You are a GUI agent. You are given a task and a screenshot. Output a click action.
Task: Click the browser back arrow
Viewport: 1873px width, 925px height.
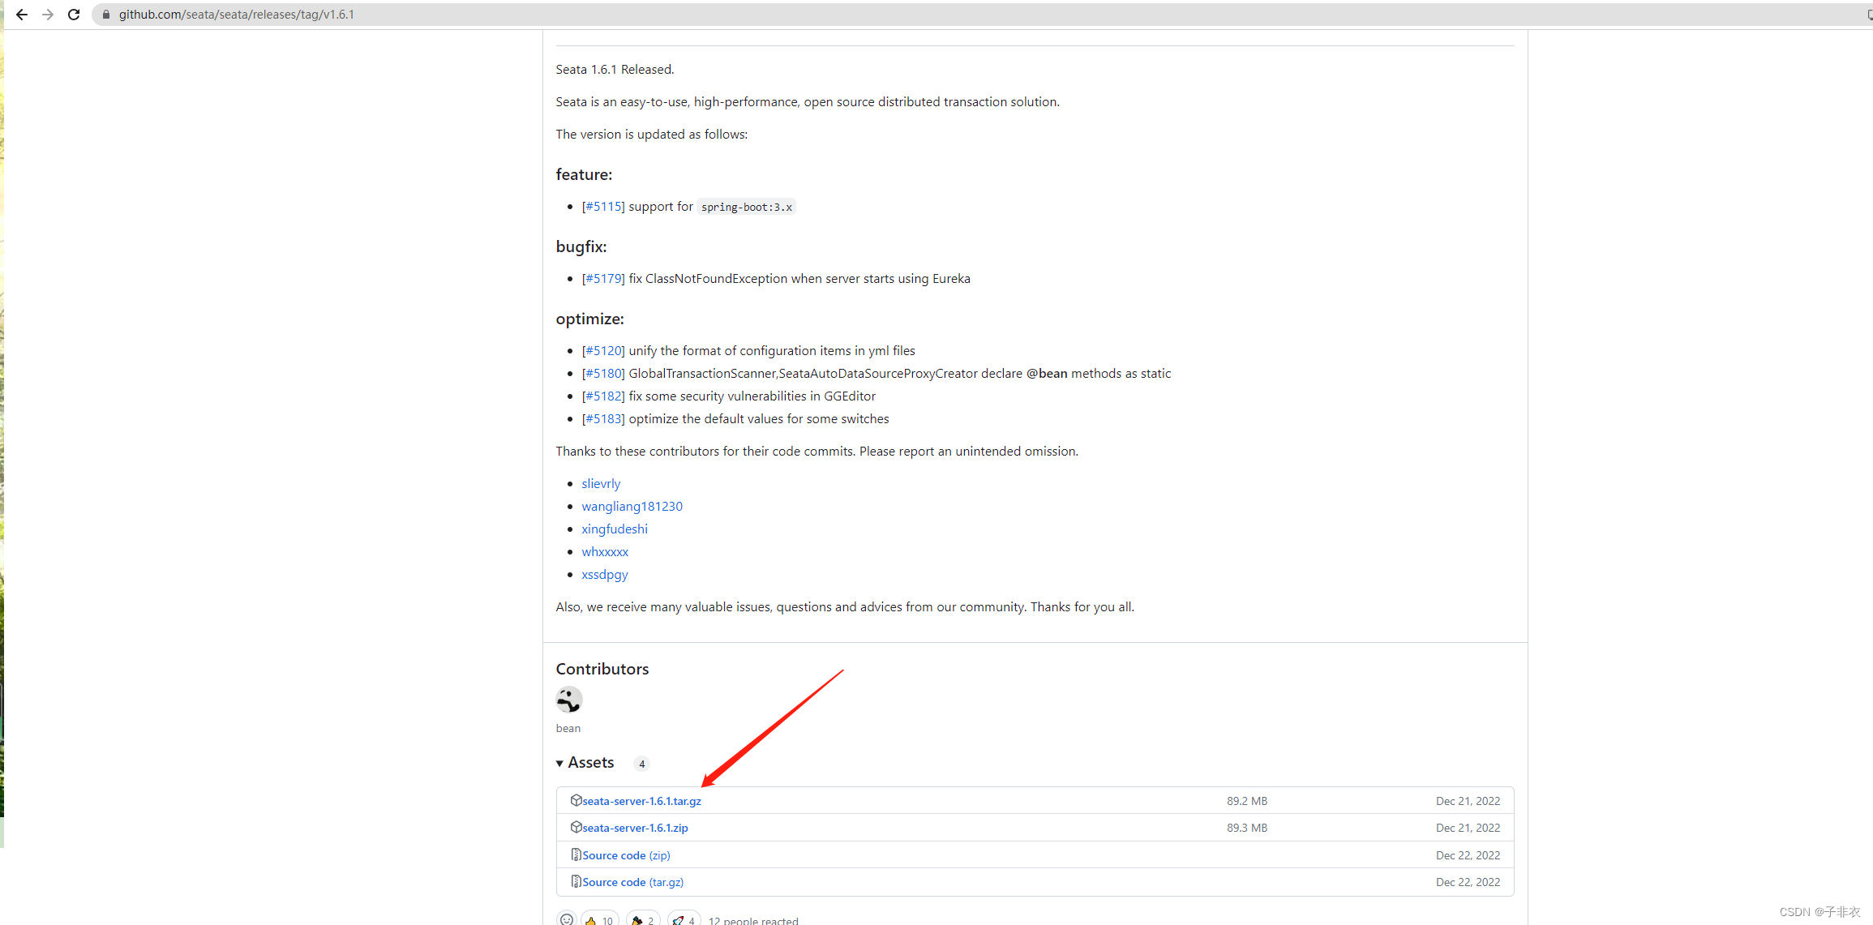(x=22, y=15)
